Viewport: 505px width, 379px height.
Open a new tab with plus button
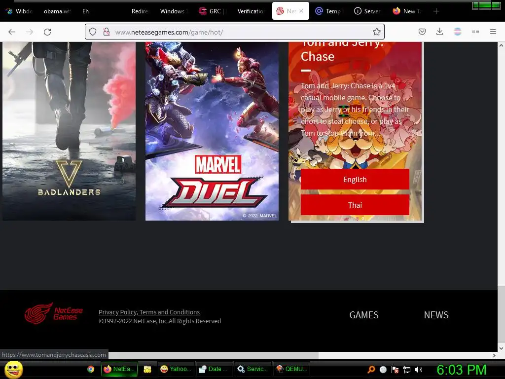click(x=436, y=11)
